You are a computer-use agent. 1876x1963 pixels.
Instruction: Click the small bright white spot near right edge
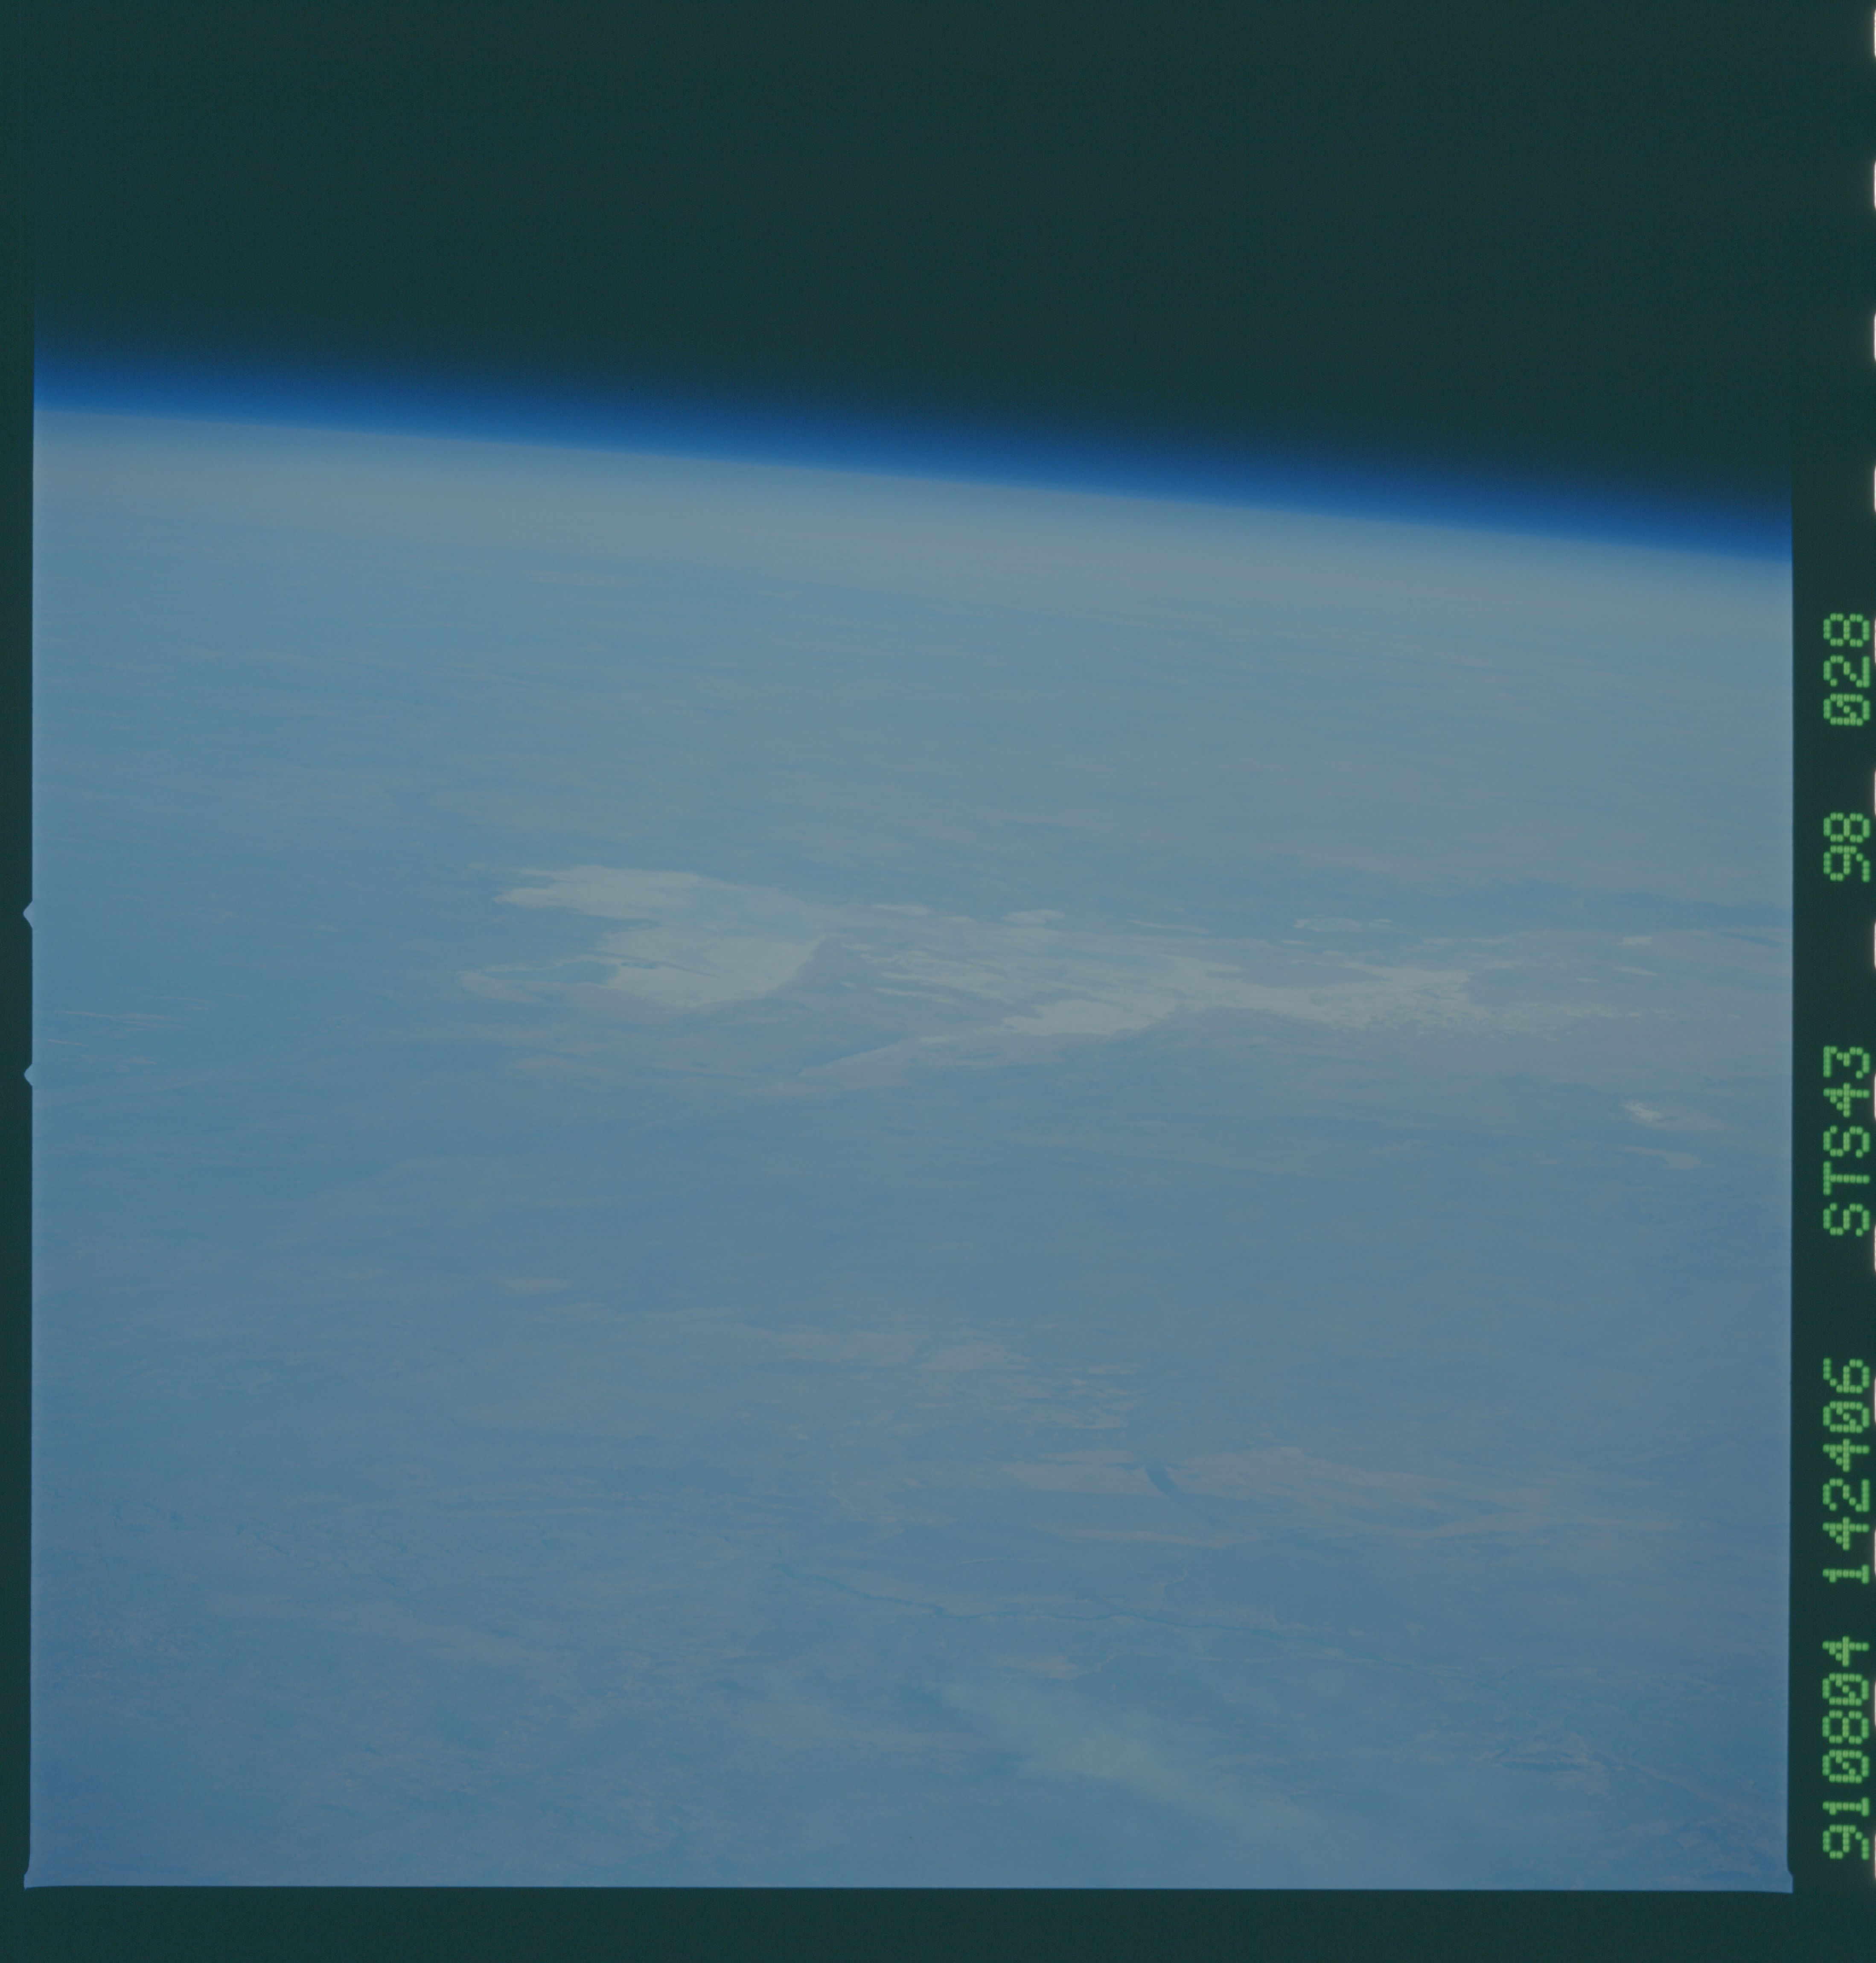(1643, 1111)
